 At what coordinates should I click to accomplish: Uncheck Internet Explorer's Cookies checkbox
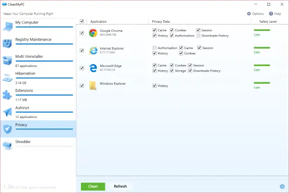point(181,53)
